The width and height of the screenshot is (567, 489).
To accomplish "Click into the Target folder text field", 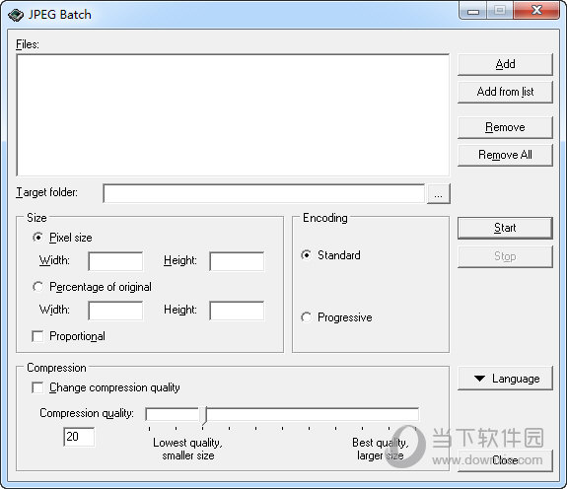I will (263, 193).
